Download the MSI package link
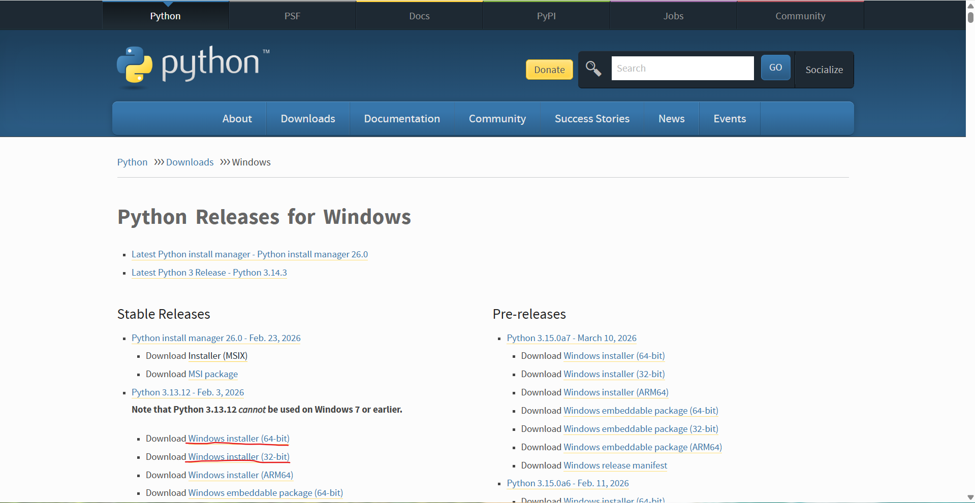 click(x=213, y=374)
